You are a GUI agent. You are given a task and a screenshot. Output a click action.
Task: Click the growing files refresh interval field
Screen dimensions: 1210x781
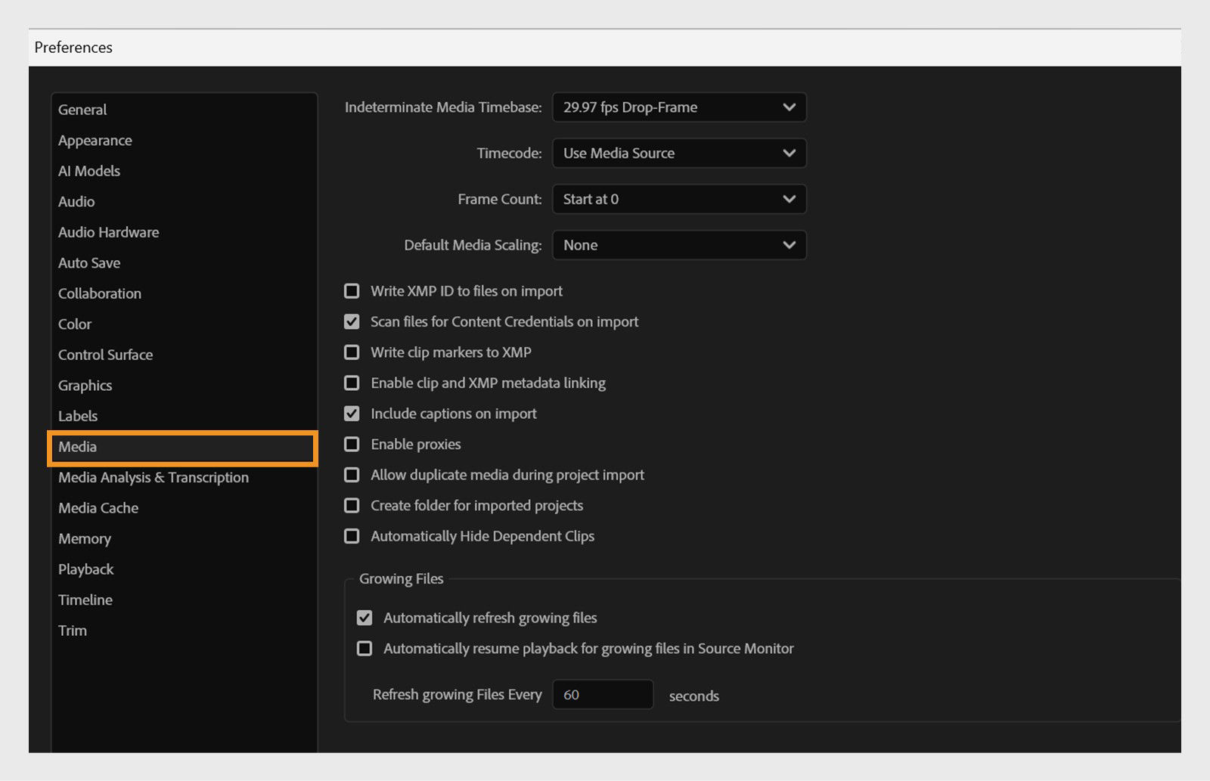[x=603, y=694]
